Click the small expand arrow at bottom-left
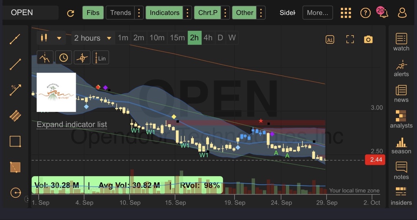 [26, 199]
